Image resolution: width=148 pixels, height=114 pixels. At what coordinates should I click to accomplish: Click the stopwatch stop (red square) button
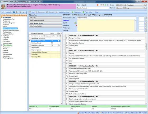tap(98, 5)
